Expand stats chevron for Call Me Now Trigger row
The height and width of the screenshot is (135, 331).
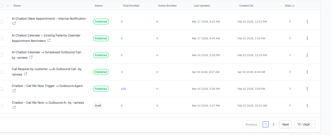tap(290, 89)
